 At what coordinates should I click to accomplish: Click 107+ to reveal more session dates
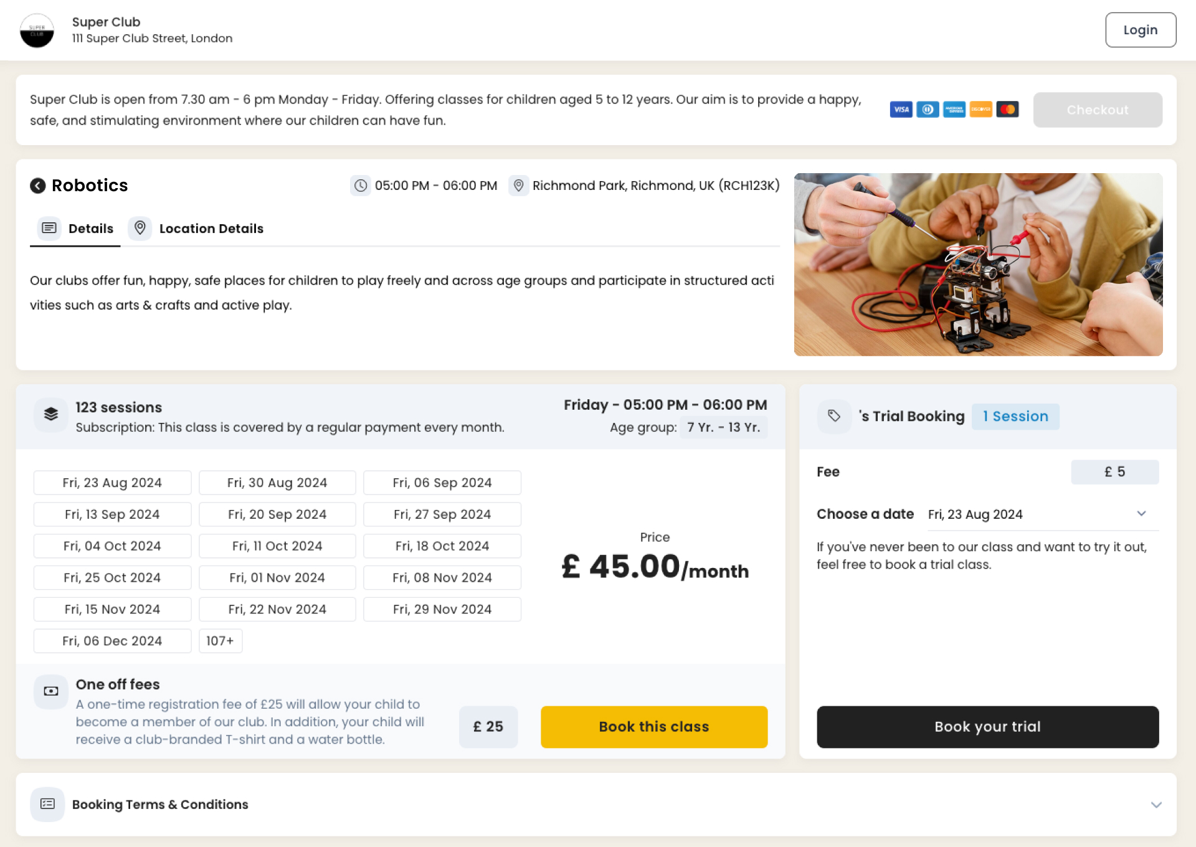pos(221,640)
